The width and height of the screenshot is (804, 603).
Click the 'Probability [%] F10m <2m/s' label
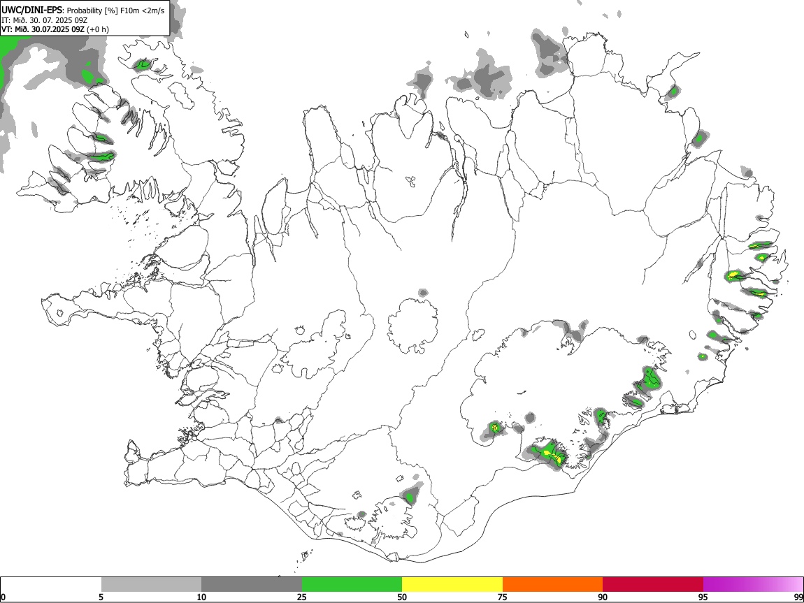pyautogui.click(x=116, y=10)
